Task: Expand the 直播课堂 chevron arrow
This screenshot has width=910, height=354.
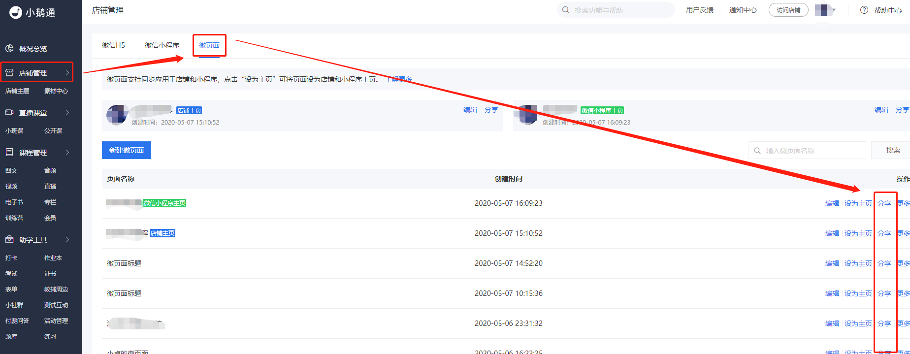Action: pos(67,112)
